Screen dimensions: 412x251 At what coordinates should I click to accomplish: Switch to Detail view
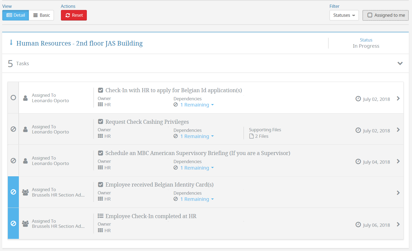[x=16, y=15]
